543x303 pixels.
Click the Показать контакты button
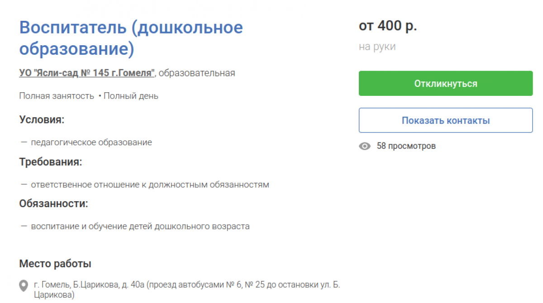point(446,120)
